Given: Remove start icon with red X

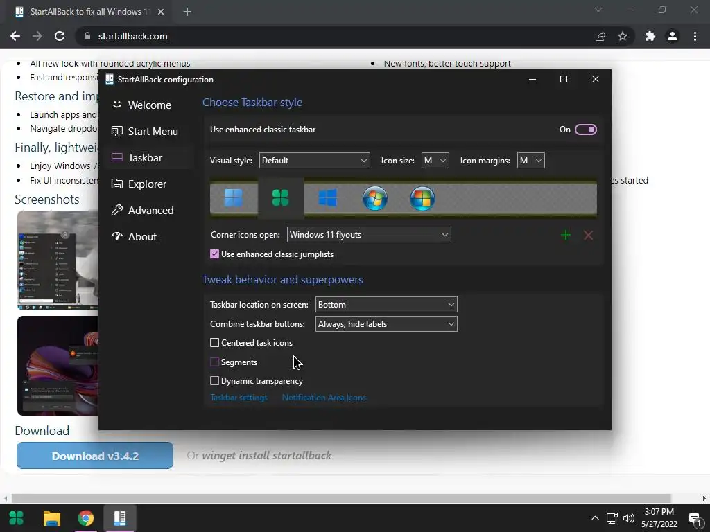Looking at the screenshot, I should (588, 236).
